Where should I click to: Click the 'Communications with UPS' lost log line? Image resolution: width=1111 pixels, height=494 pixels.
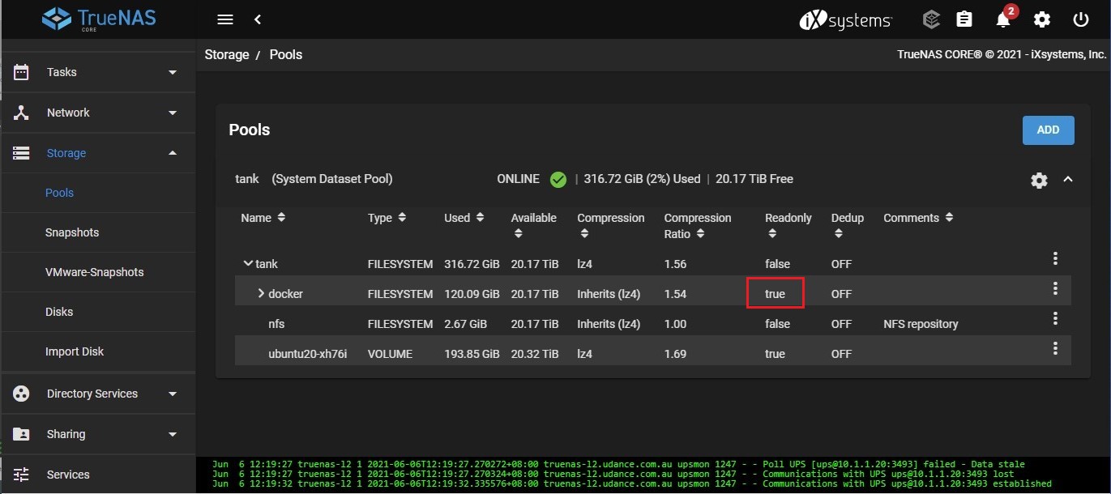tap(613, 474)
